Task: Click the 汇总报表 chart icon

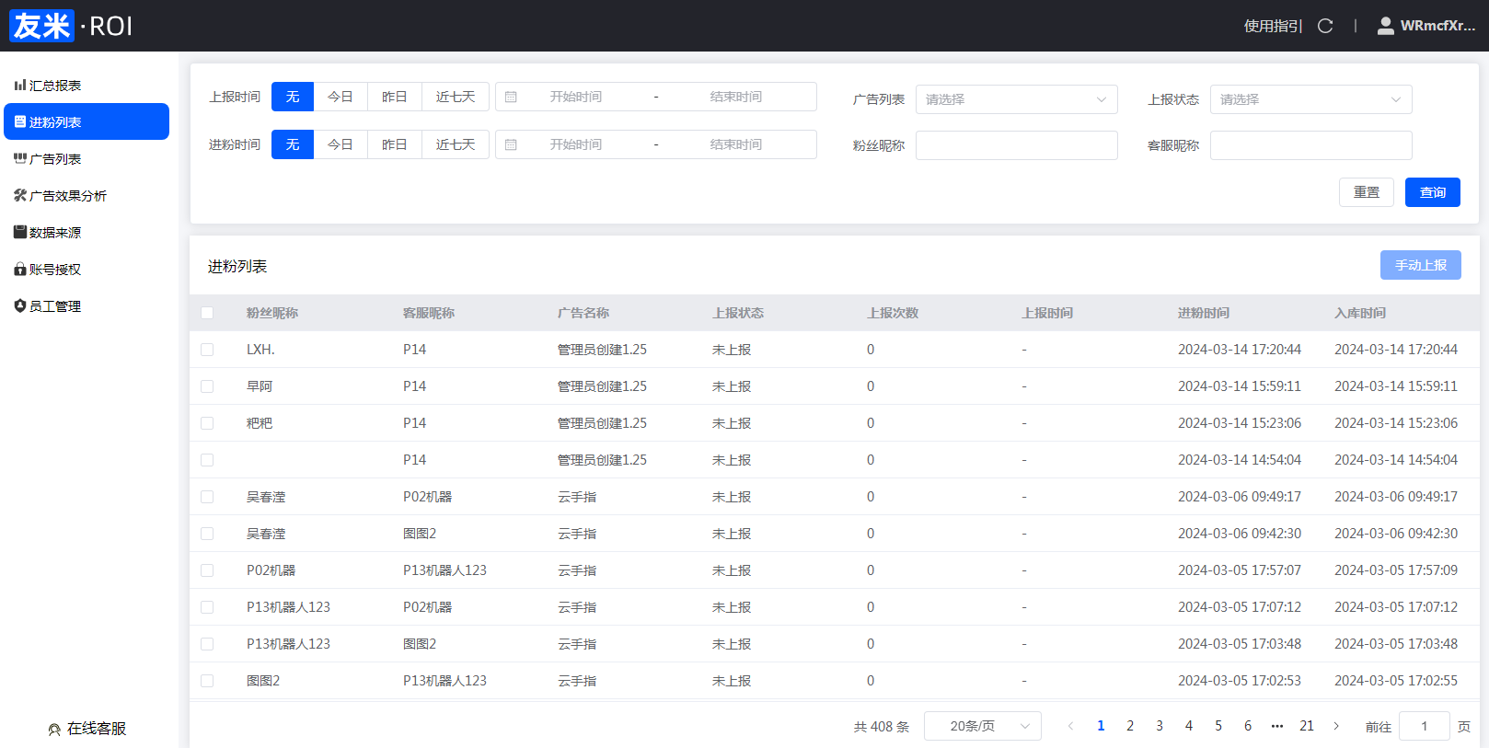Action: pos(19,86)
